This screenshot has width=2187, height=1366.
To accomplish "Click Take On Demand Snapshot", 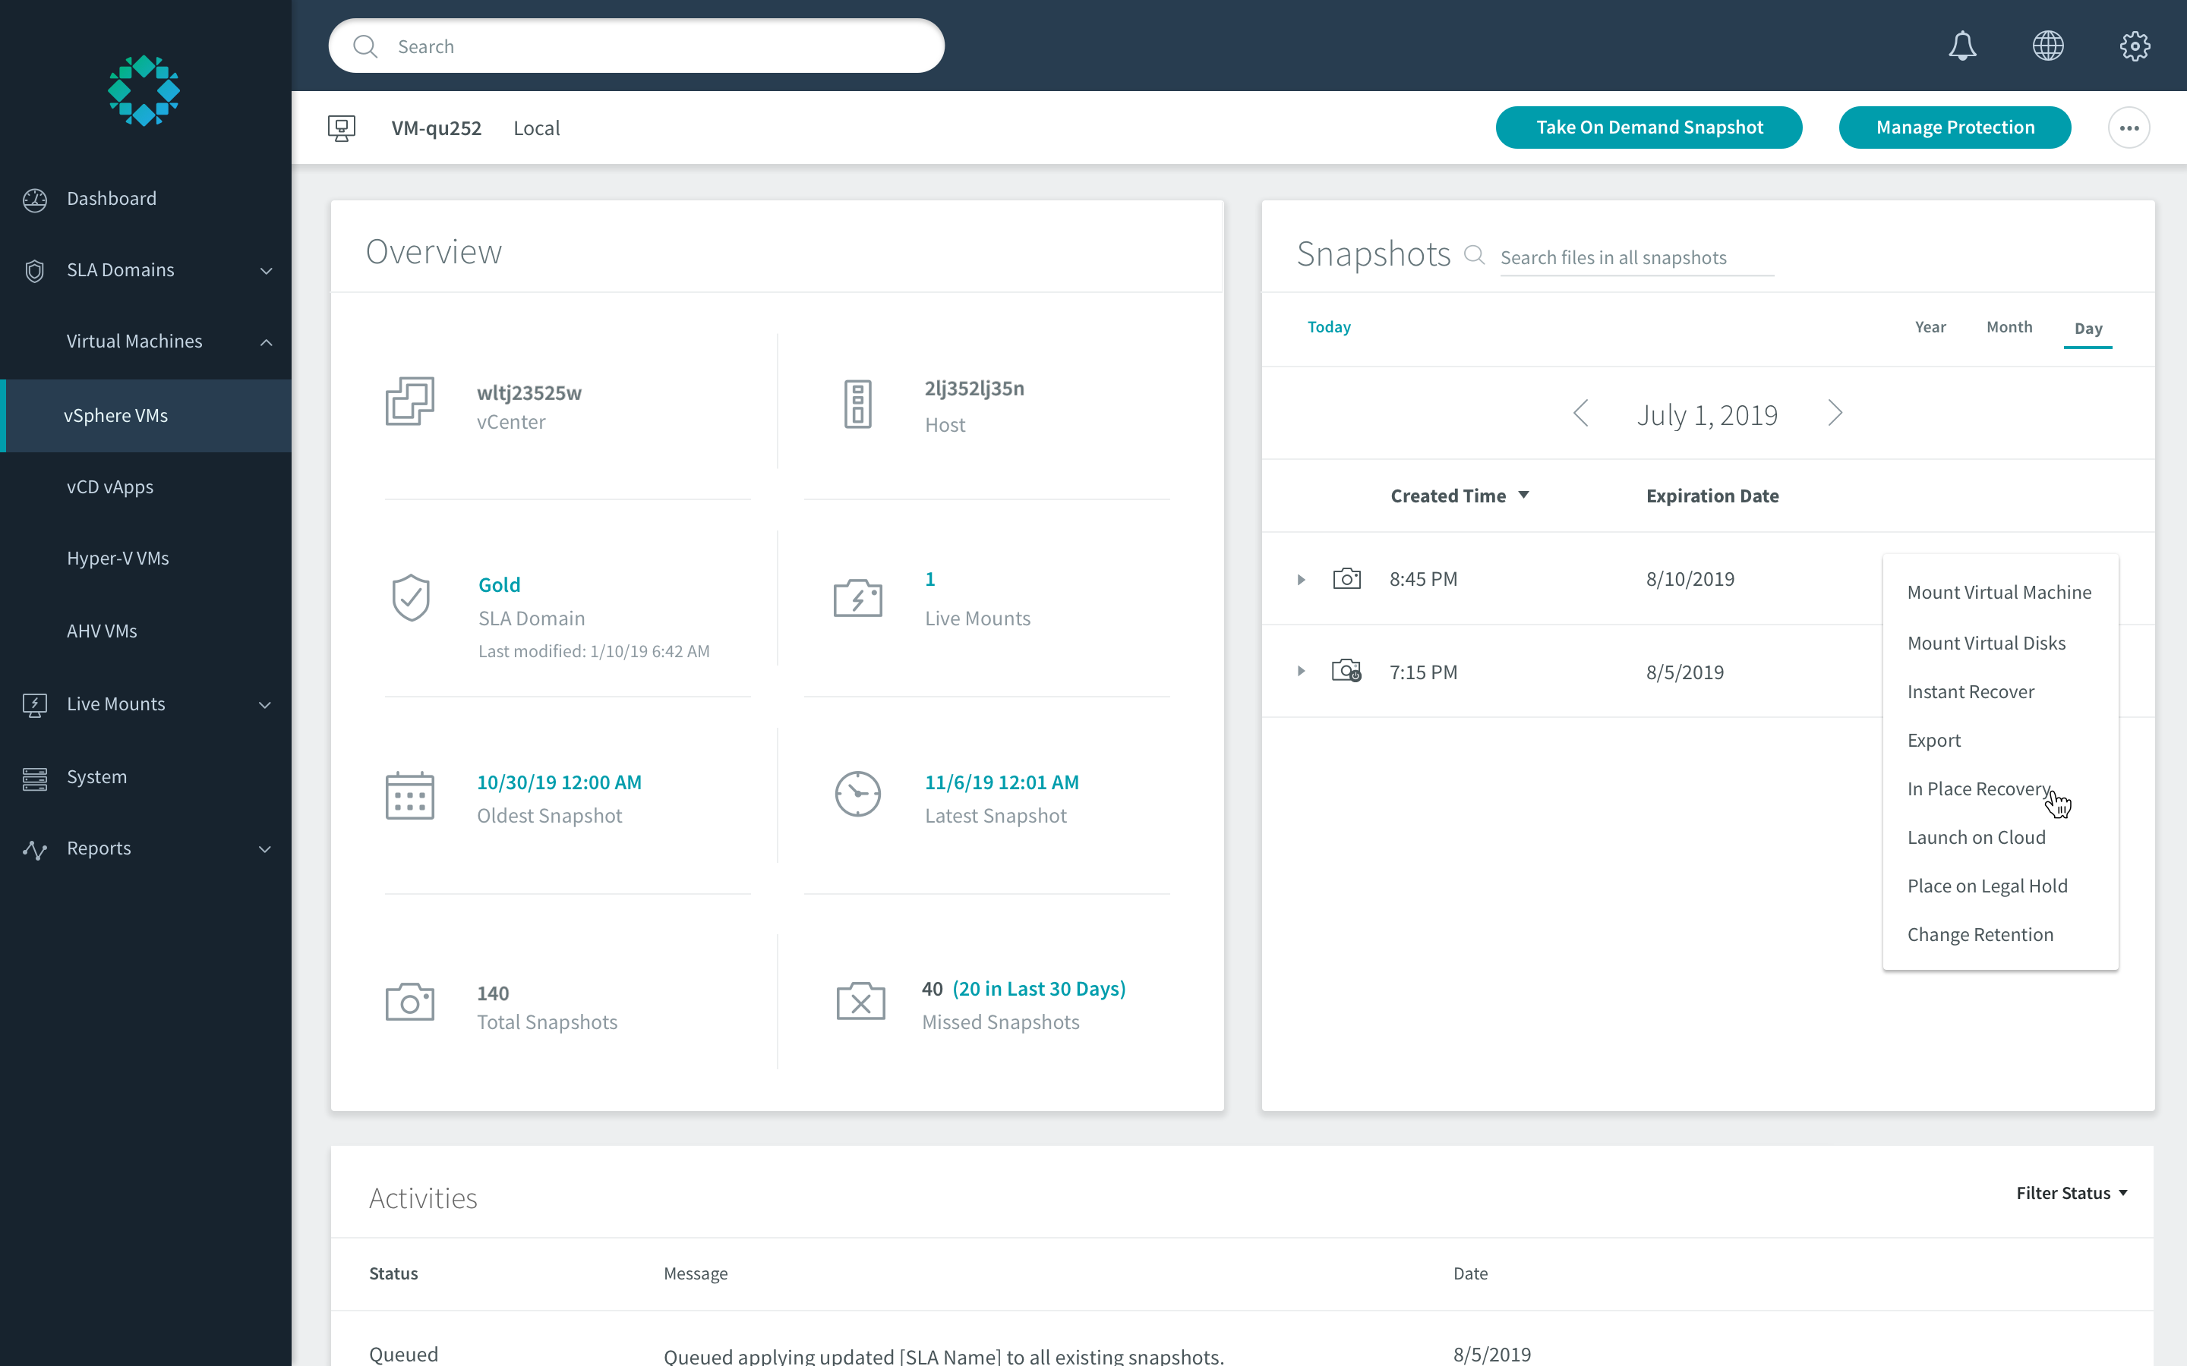I will (1649, 127).
